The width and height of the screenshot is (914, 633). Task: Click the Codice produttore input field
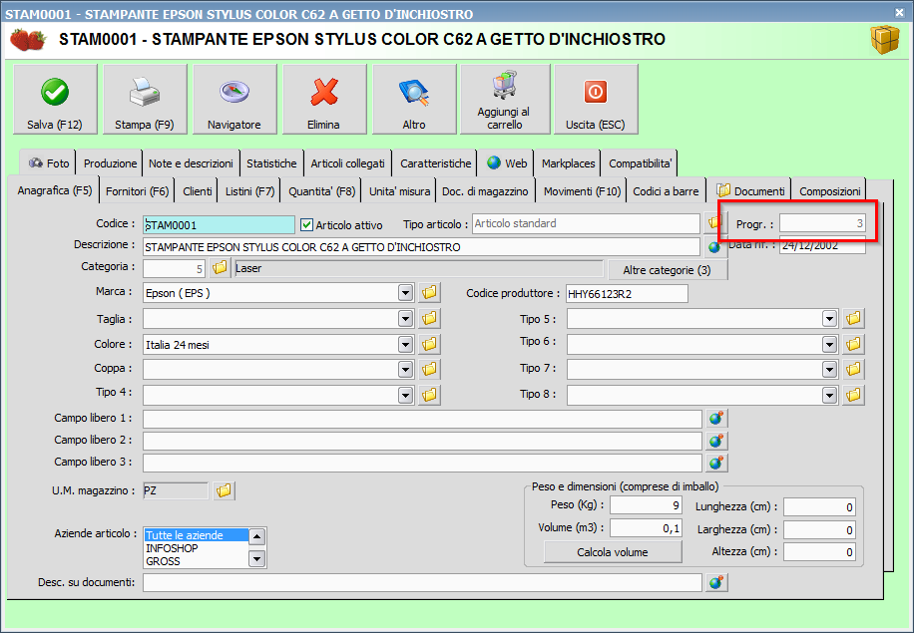pos(627,293)
